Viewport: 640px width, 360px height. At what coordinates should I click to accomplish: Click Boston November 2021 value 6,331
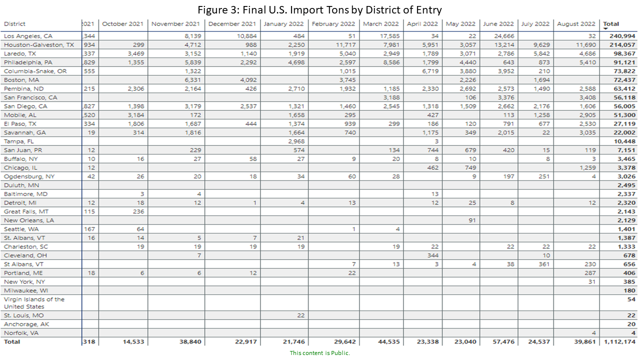tap(192, 79)
